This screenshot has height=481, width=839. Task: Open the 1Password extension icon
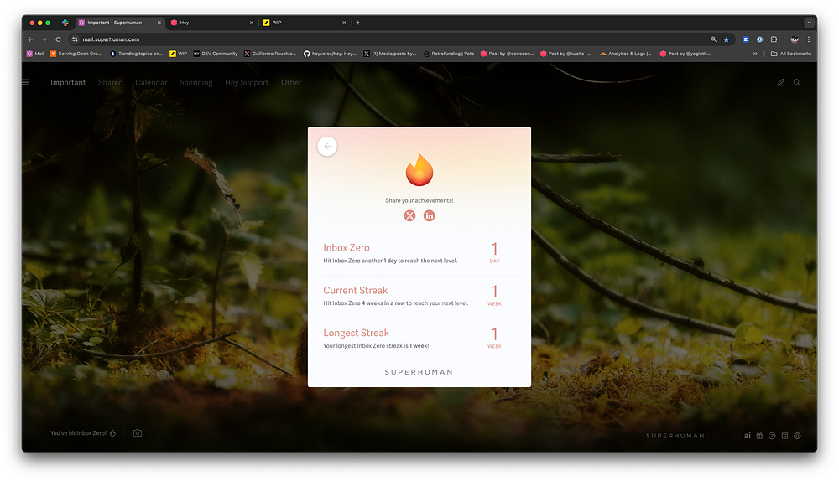click(x=759, y=39)
